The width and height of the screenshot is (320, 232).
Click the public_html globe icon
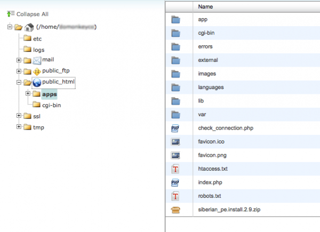(37, 83)
